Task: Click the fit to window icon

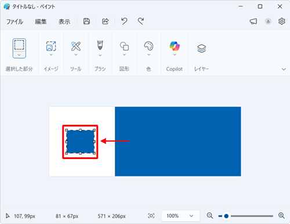Action: pos(151,216)
